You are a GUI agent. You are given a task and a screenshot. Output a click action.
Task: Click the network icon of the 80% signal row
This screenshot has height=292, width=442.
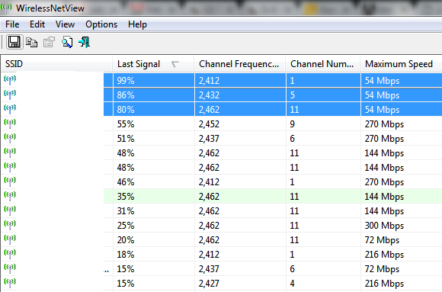(10, 109)
